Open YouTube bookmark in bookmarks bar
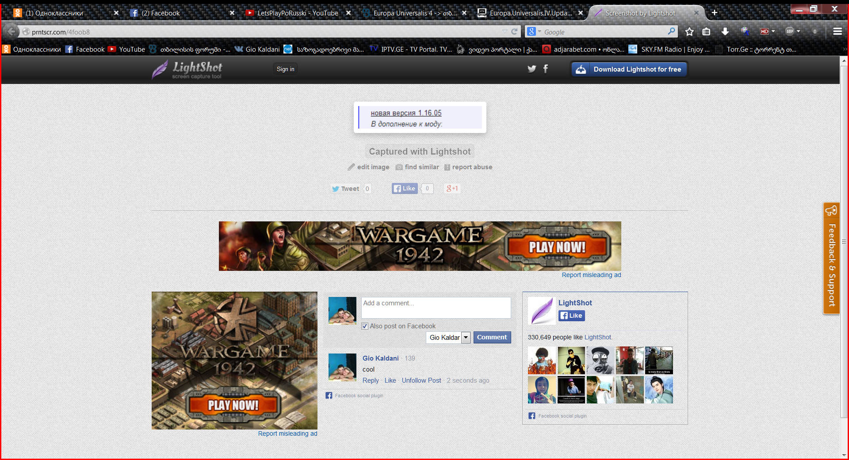Image resolution: width=849 pixels, height=460 pixels. click(x=126, y=49)
